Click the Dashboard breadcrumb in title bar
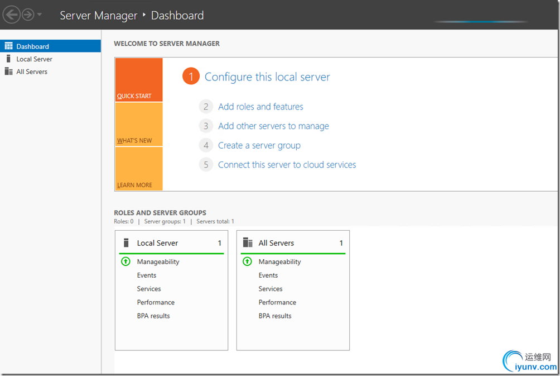Image resolution: width=560 pixels, height=376 pixels. pos(177,16)
